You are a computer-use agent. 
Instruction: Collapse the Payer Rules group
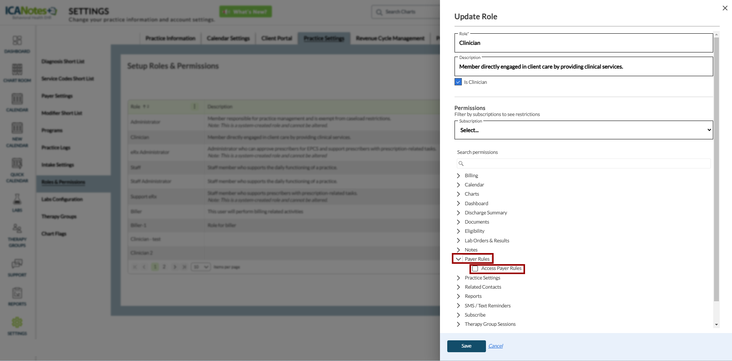458,259
